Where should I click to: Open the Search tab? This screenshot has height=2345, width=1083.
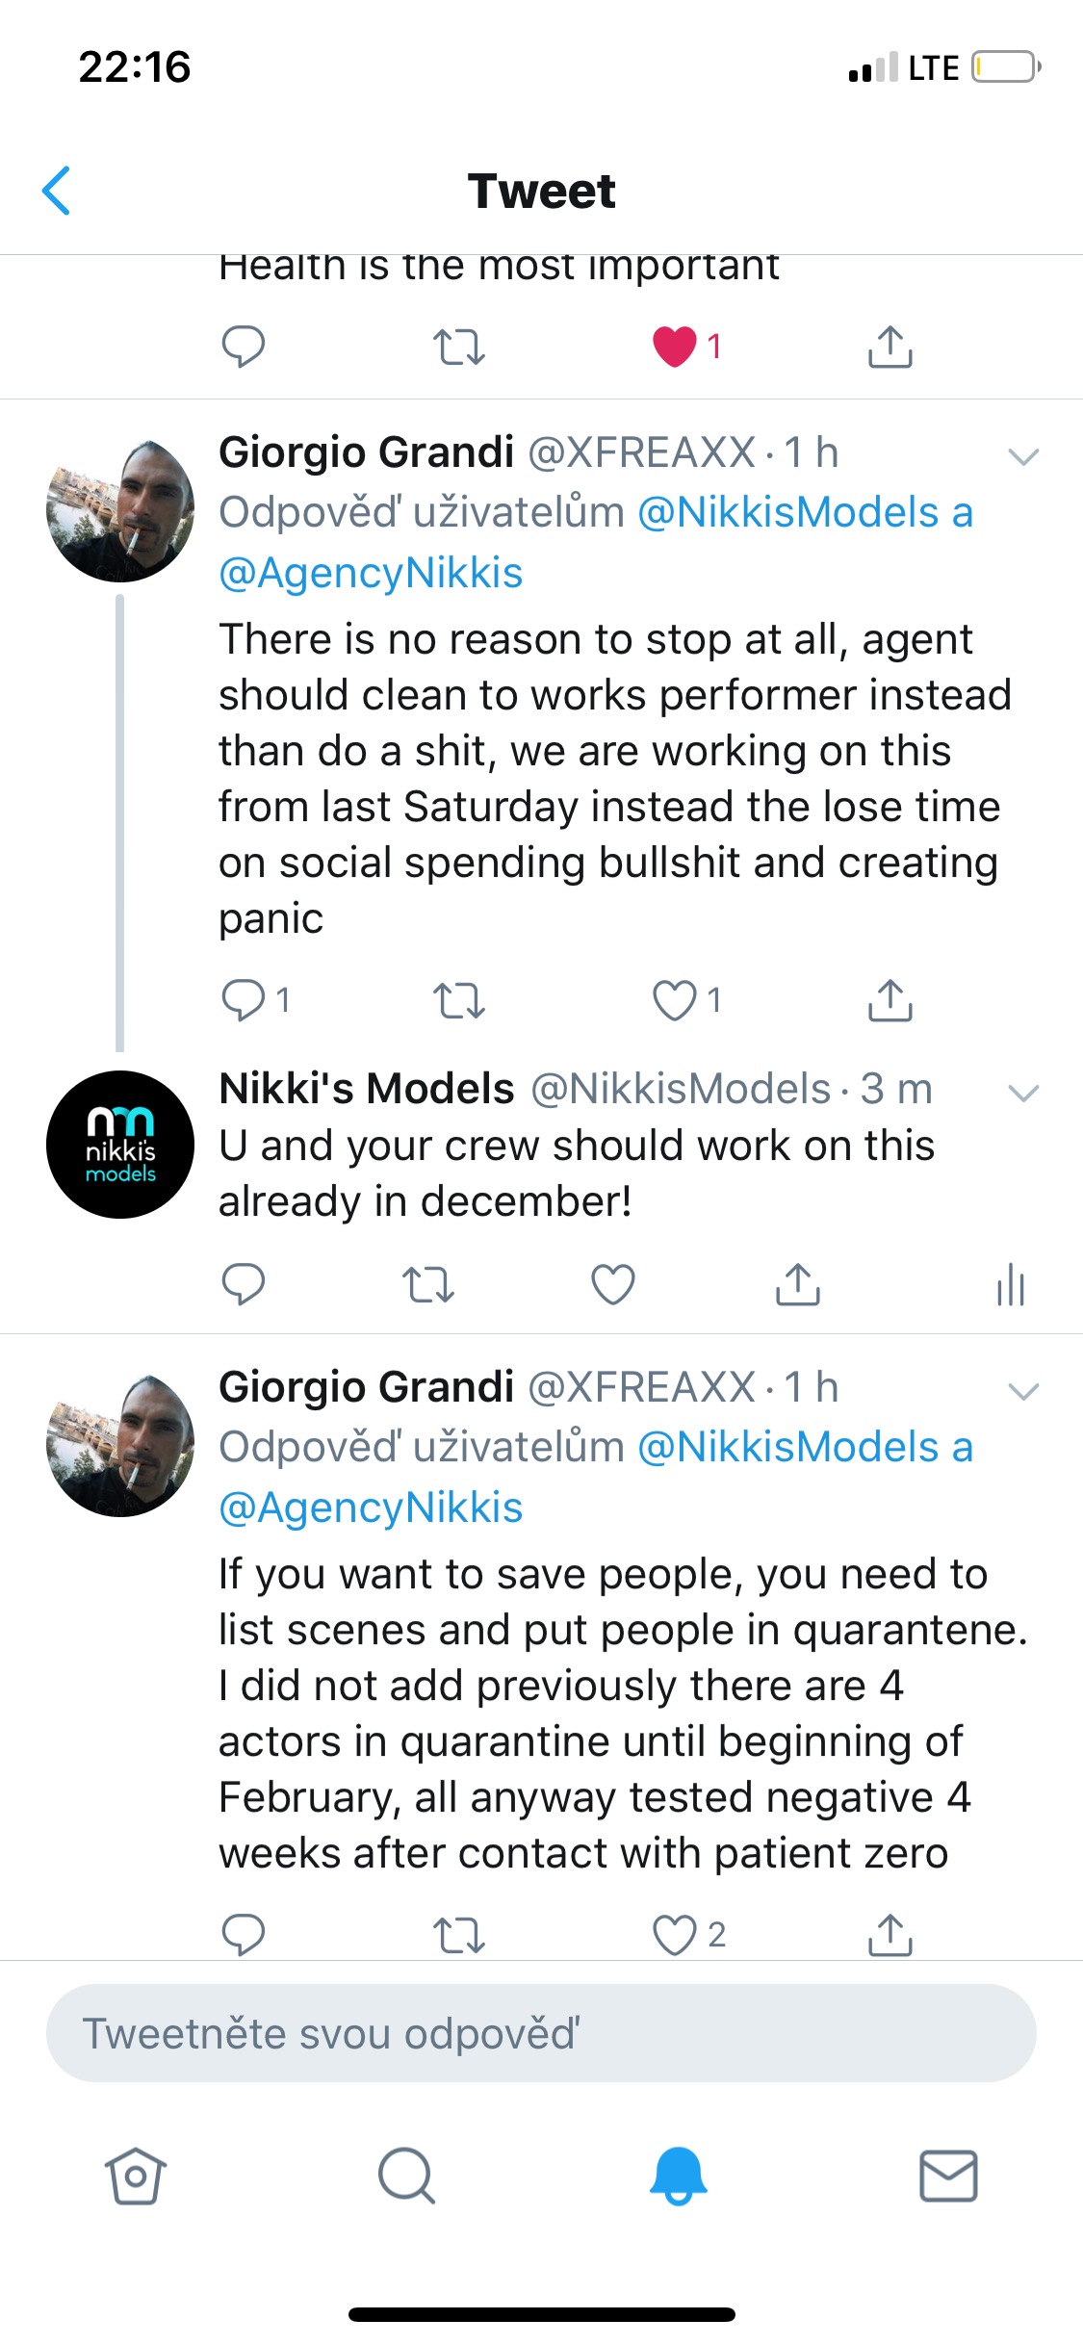coord(406,2176)
